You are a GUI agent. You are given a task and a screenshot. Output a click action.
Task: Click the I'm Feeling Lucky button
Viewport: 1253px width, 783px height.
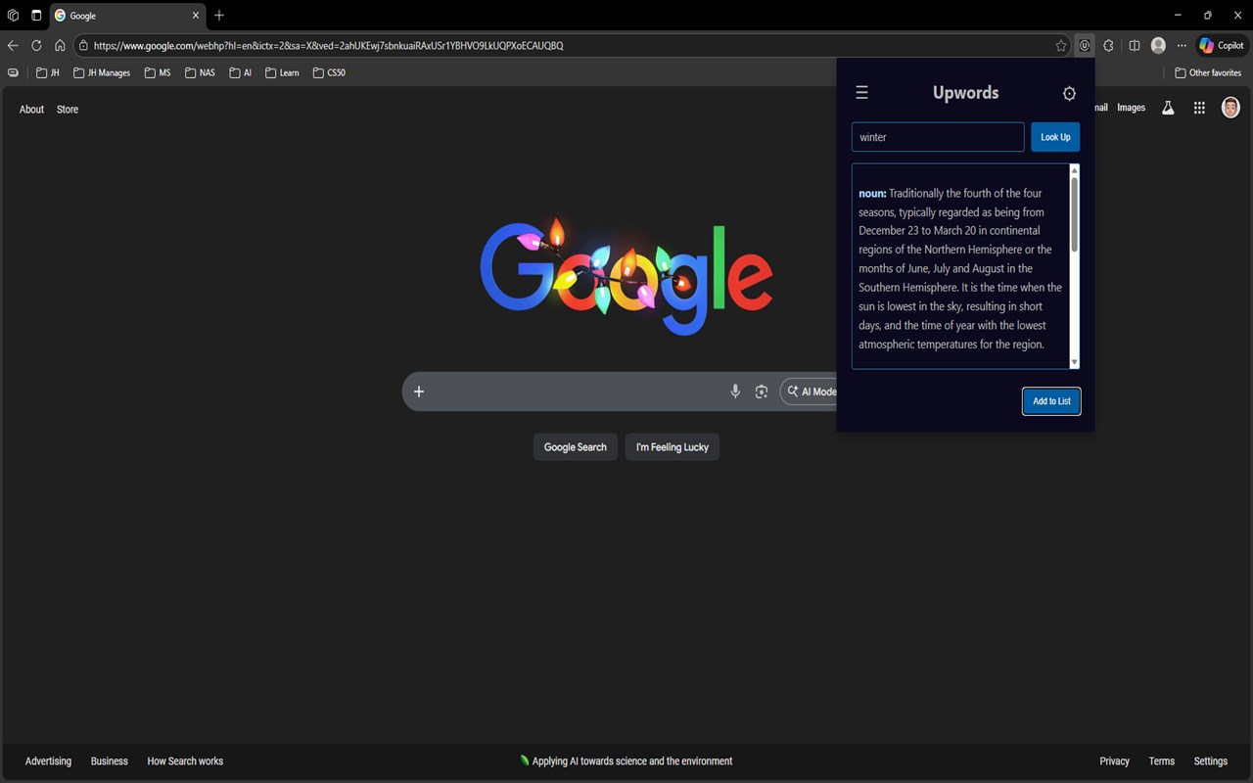click(x=673, y=447)
